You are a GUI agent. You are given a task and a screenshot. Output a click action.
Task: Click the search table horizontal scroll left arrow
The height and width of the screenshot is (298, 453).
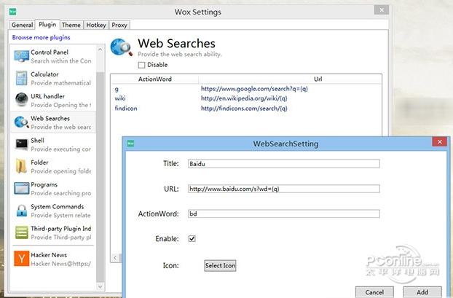click(x=115, y=257)
